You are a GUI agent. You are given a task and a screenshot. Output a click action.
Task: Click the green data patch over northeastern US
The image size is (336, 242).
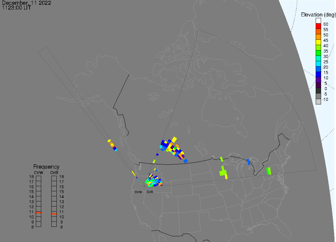(x=269, y=171)
